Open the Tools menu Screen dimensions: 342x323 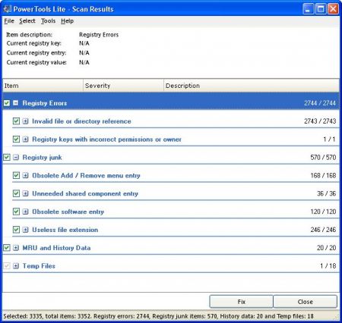coord(48,21)
